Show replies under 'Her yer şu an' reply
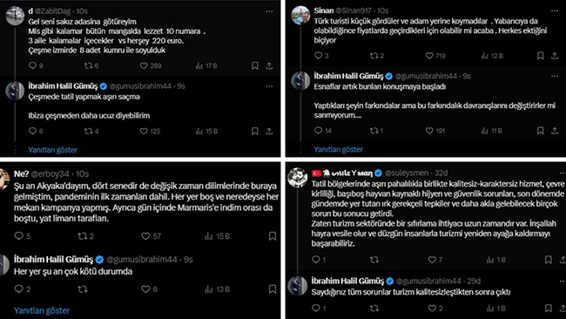 point(42,310)
